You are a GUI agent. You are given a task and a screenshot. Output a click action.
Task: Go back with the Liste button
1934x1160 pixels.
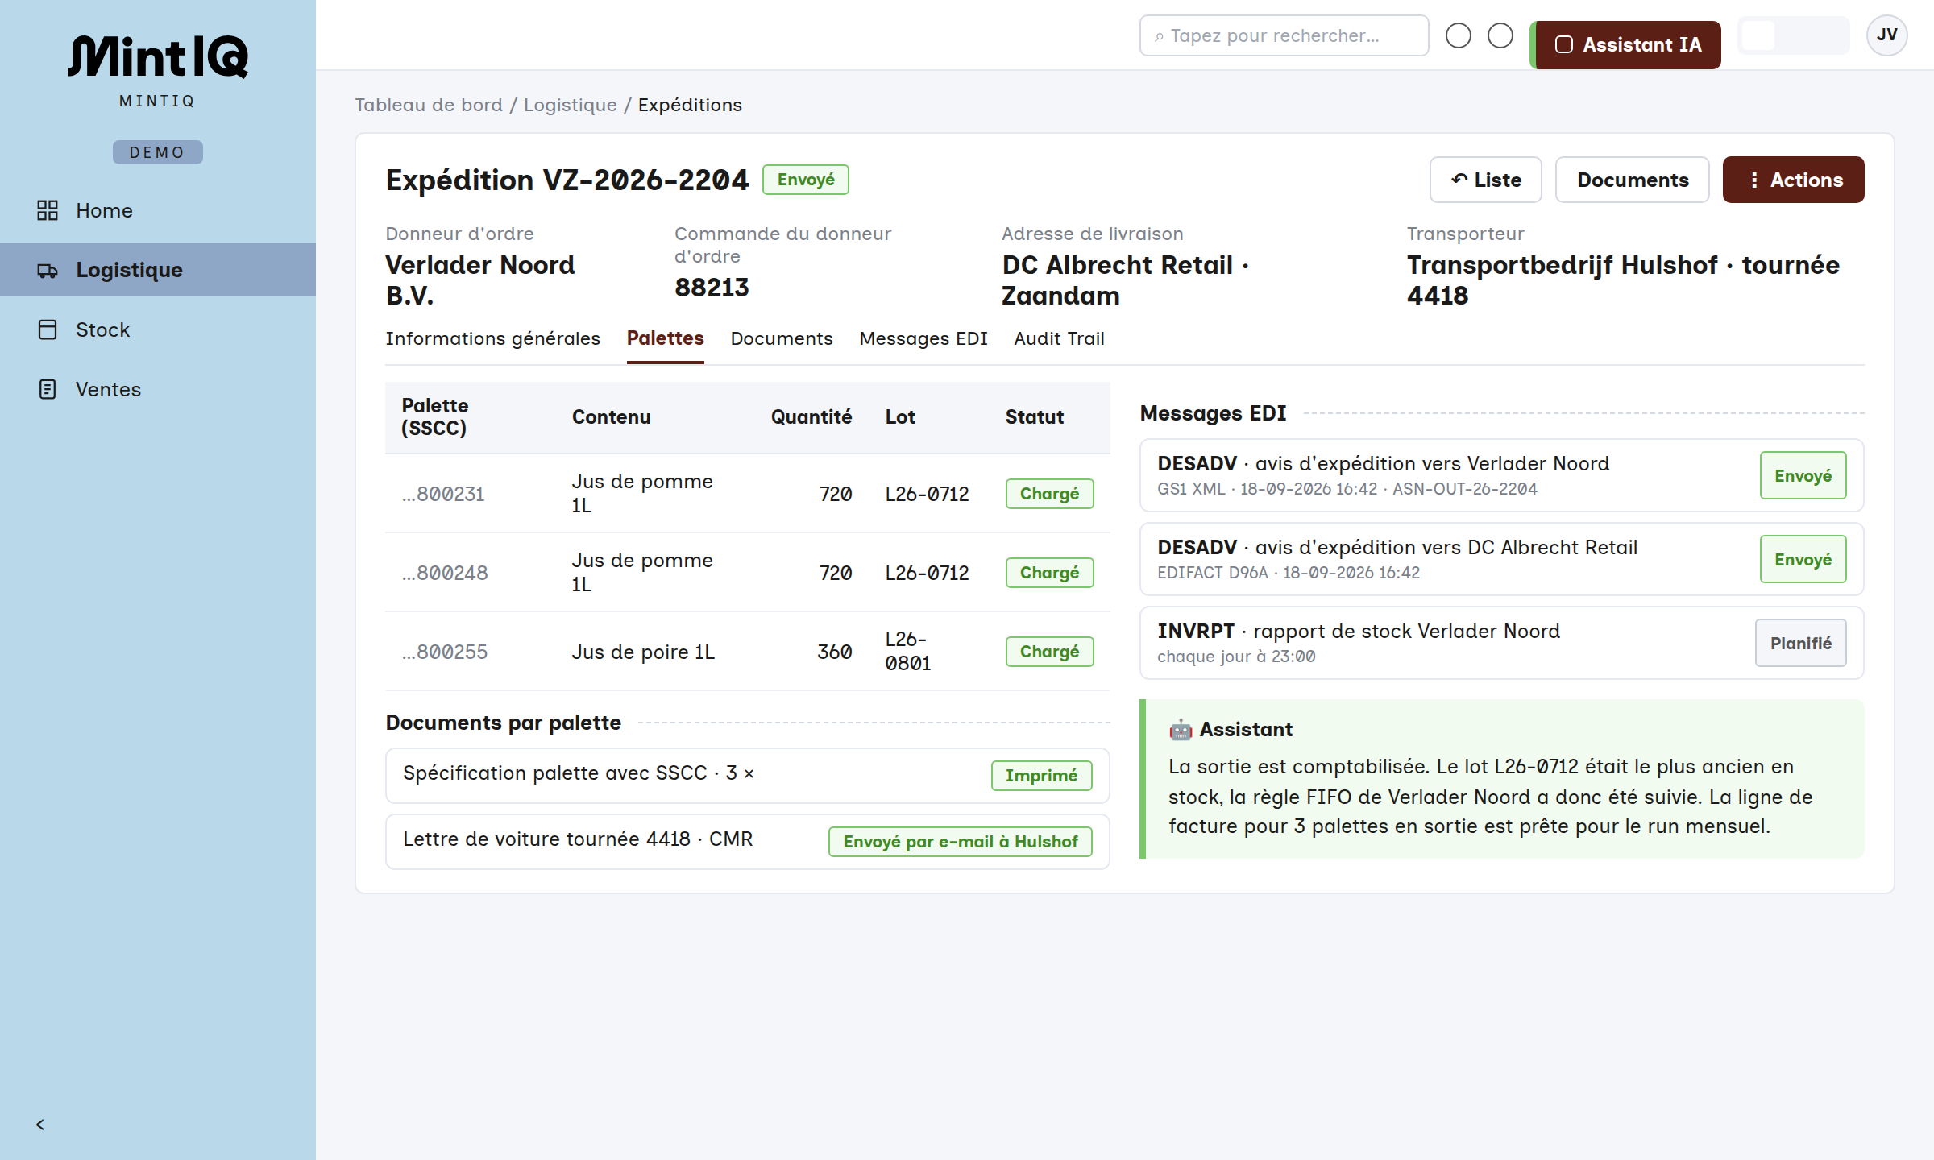(x=1485, y=180)
